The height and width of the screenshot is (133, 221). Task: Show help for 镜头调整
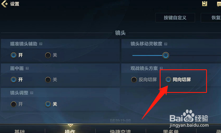tap(32, 93)
